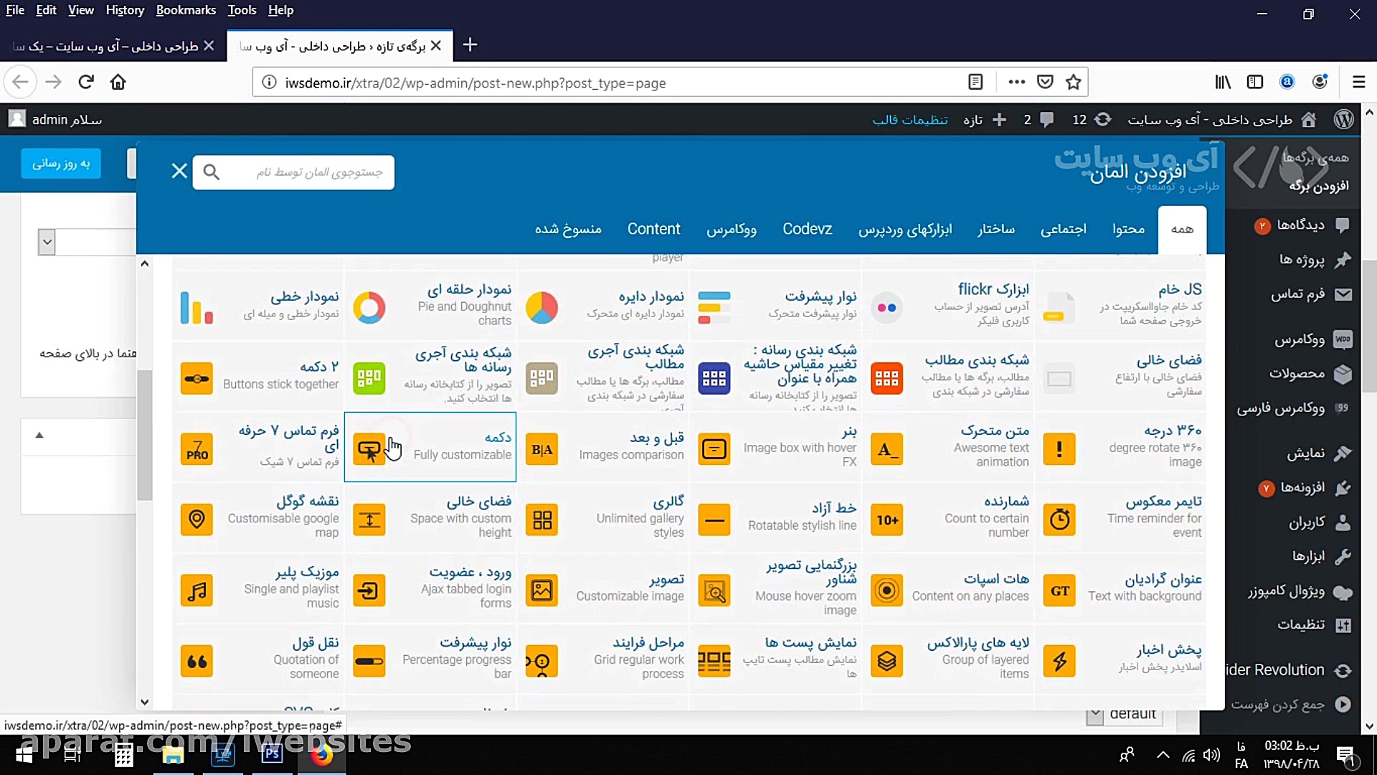
Task: Expand the empty combobox on the left panel
Action: pyautogui.click(x=46, y=242)
